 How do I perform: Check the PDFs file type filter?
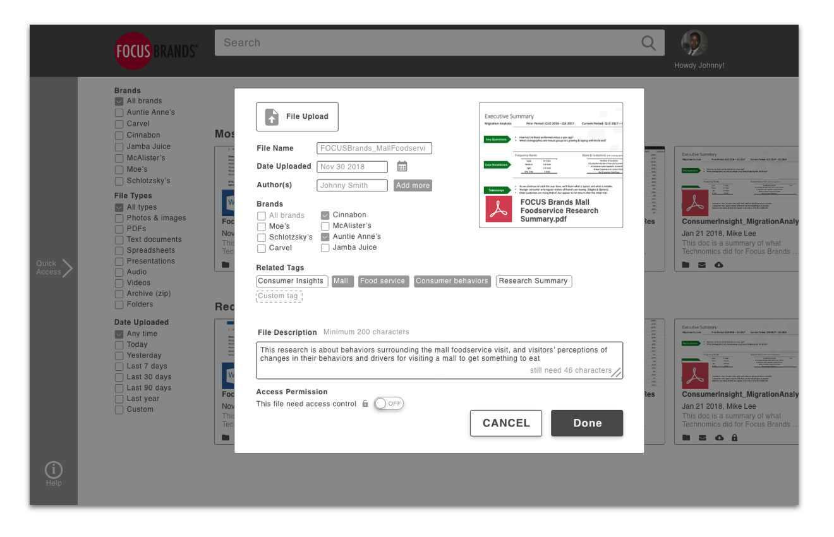119,229
